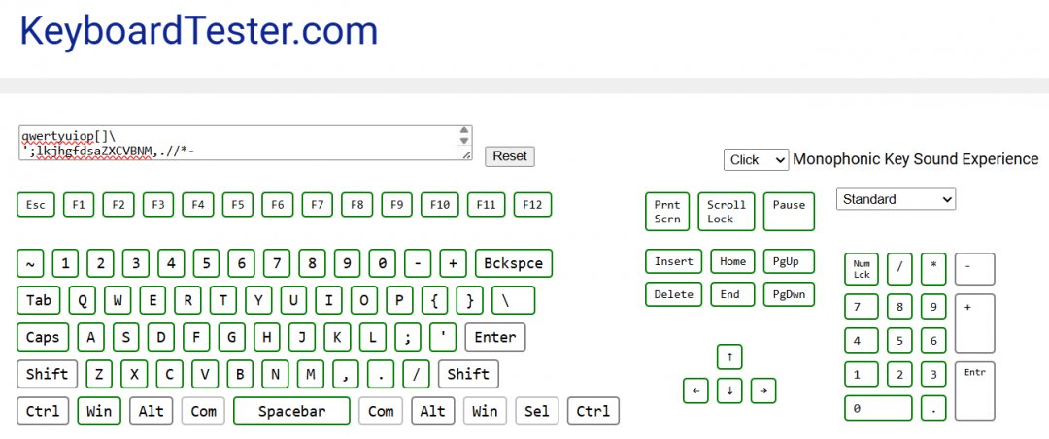Toggle the Num Lck key
Screen dimensions: 1049x439
[x=861, y=269]
